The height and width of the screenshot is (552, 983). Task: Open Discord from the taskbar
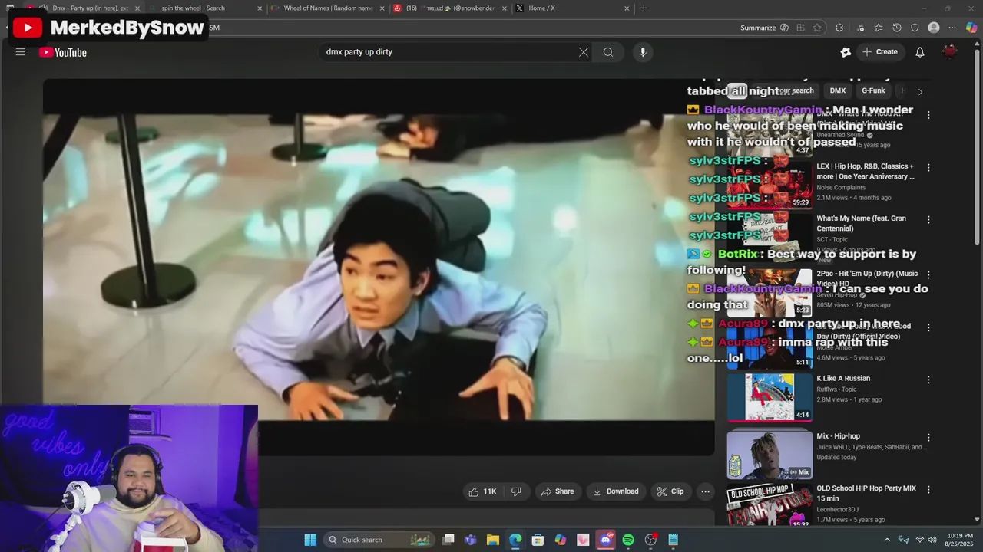(x=606, y=540)
